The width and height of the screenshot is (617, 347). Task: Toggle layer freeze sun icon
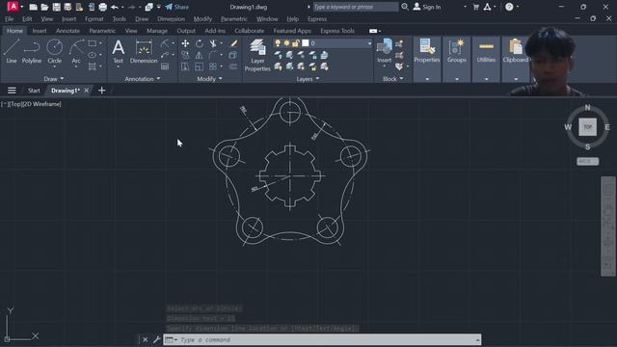287,42
